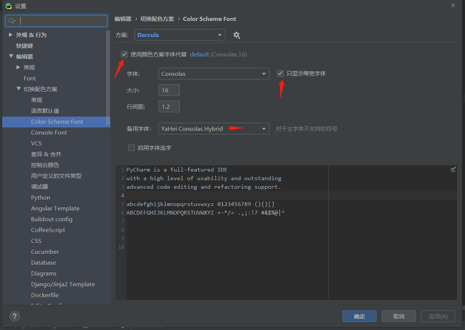Click the 确定 button

360,316
